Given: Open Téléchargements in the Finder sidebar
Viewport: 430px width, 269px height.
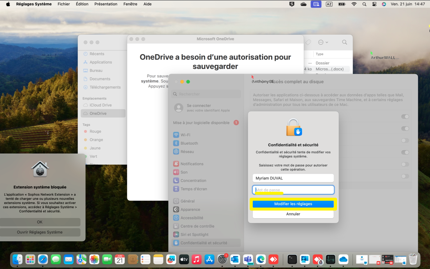Looking at the screenshot, I should 103,87.
